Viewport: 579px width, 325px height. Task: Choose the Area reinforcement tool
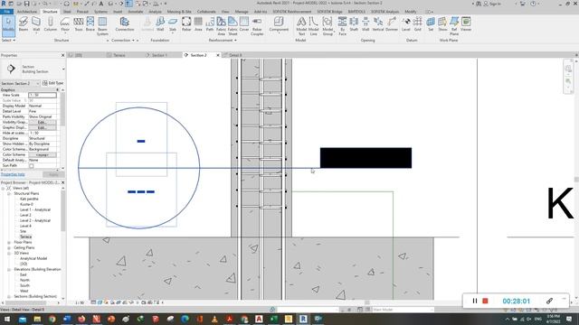[198, 24]
